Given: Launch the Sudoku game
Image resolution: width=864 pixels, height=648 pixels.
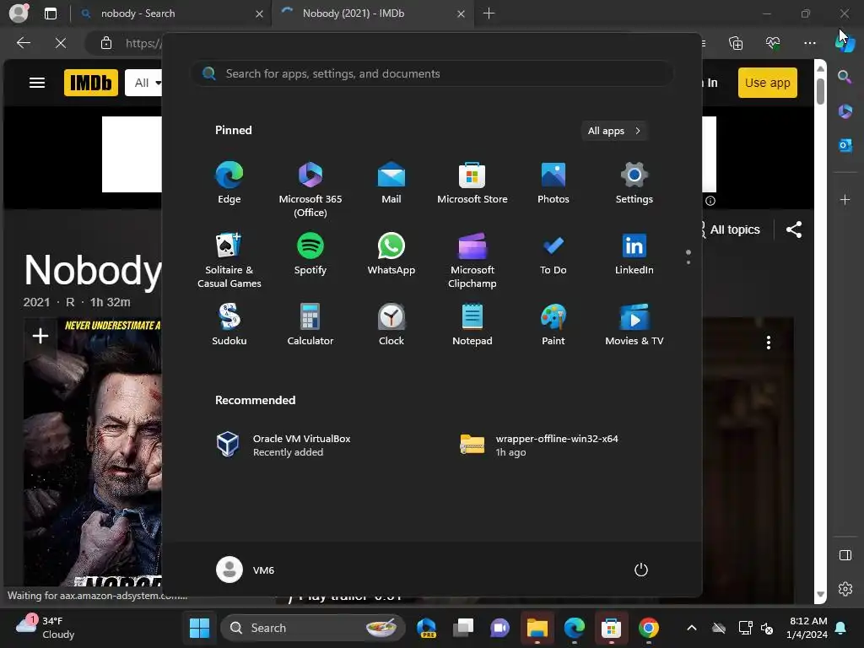Looking at the screenshot, I should pos(229,325).
